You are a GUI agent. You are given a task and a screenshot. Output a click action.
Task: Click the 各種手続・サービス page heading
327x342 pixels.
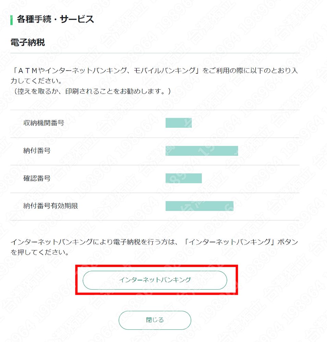[55, 19]
